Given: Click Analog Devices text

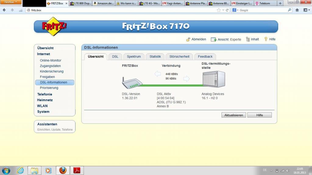Looking at the screenshot, I should tap(213, 94).
